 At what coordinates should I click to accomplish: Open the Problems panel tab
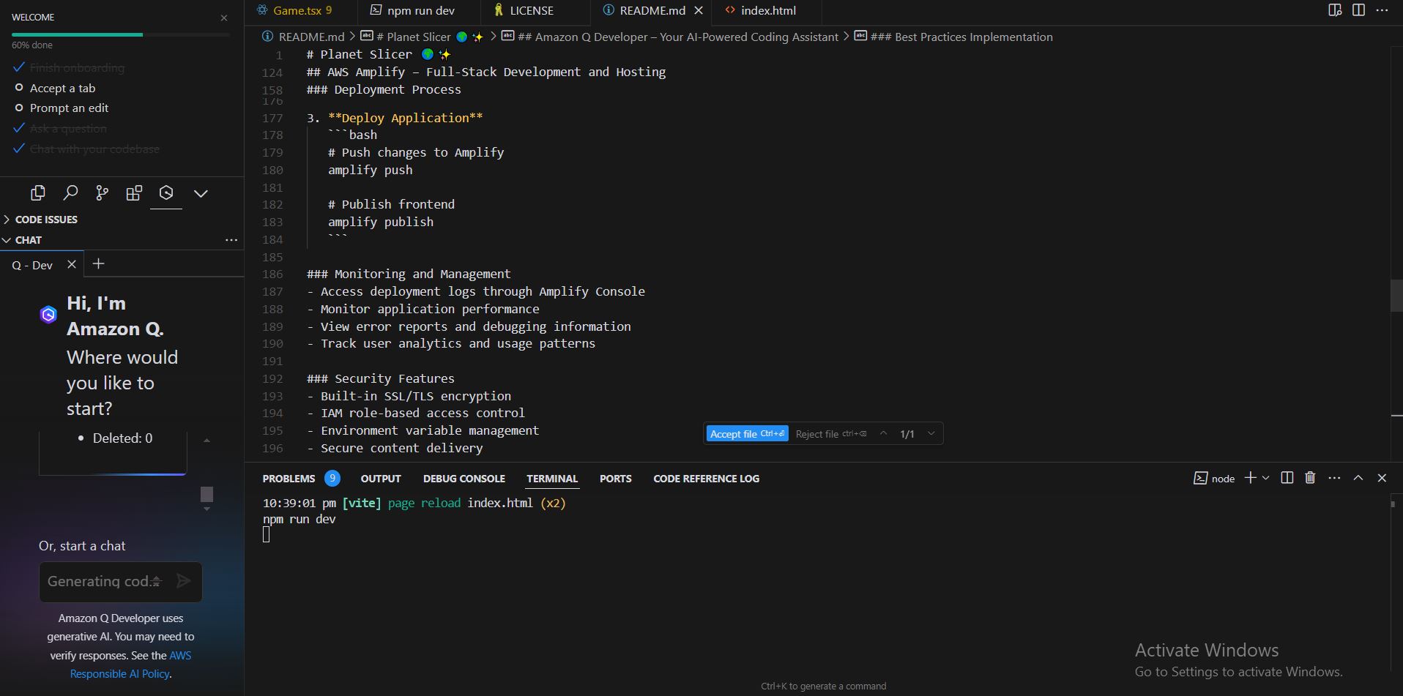289,479
